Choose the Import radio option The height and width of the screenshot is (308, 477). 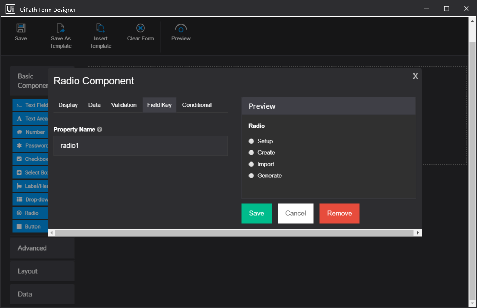coord(251,164)
